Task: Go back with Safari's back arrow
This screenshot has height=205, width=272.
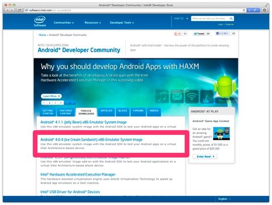Action: click(x=7, y=10)
